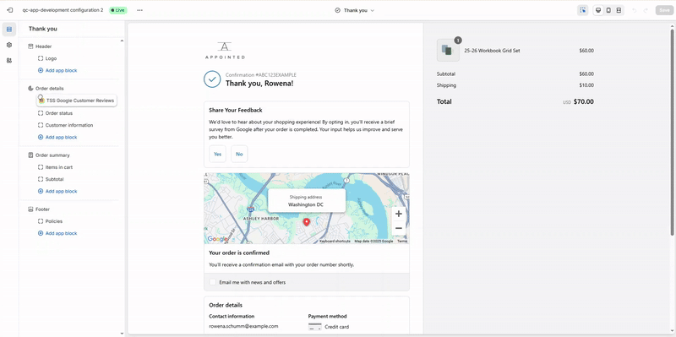Click the Washington DC shipping address card
676x337 pixels.
coord(307,201)
